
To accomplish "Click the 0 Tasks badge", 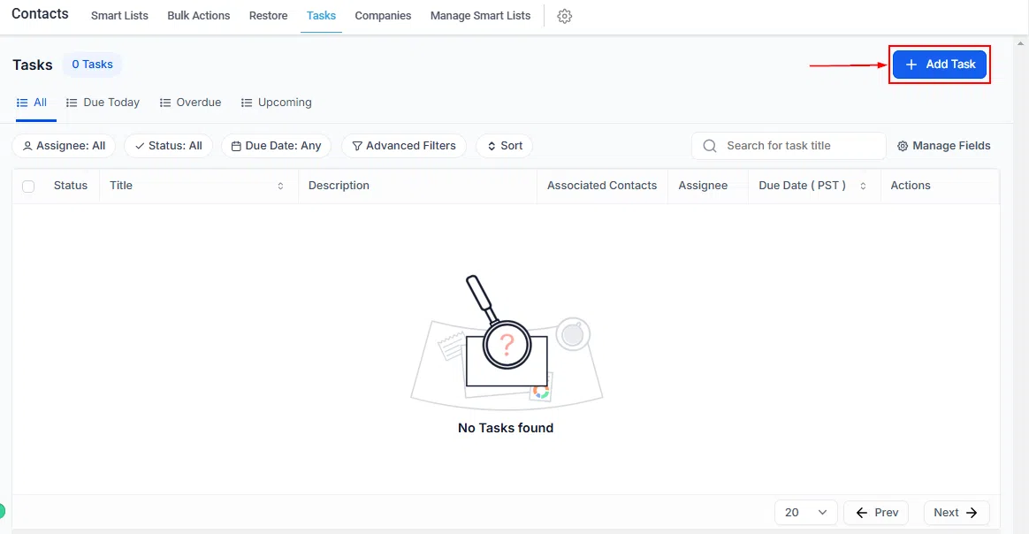I will pos(92,65).
